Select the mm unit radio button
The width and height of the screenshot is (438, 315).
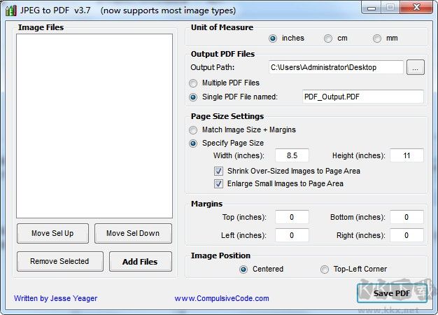pyautogui.click(x=377, y=38)
